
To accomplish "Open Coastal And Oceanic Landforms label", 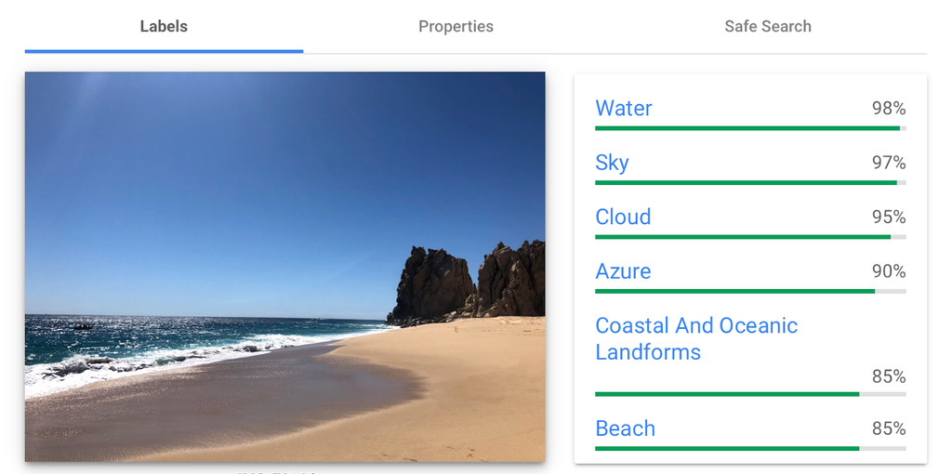I will click(x=695, y=338).
